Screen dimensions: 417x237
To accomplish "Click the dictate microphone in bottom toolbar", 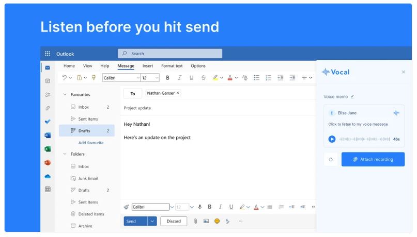I will point(200,207).
